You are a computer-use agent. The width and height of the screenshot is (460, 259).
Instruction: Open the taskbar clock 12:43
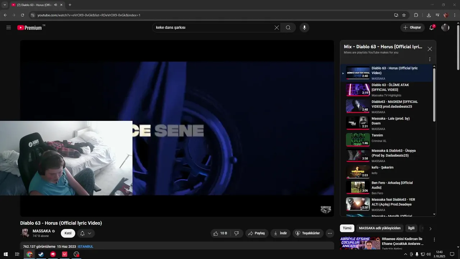(439, 254)
